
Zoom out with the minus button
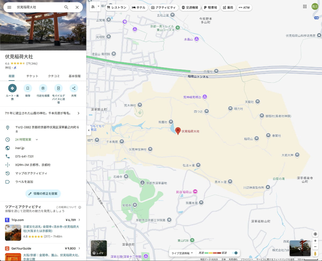315,247
